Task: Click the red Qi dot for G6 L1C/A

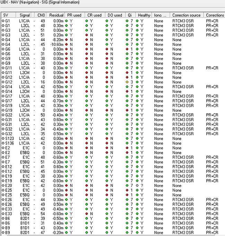Action: (x=127, y=49)
